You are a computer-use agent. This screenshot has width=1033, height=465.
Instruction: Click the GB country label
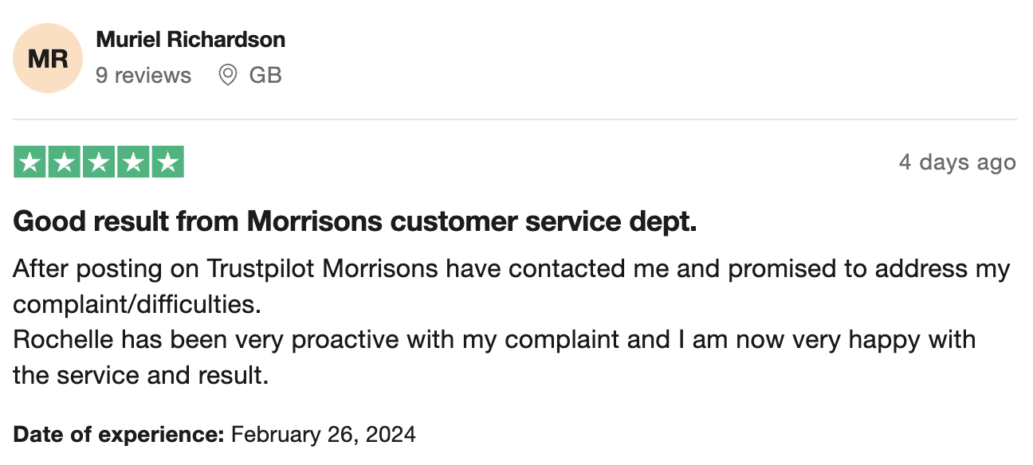coord(265,76)
